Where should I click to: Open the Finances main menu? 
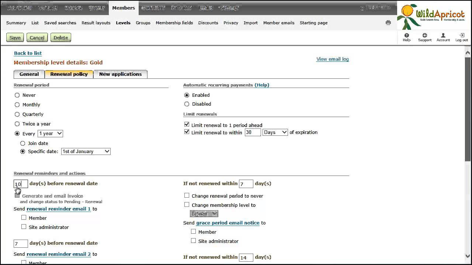(182, 8)
